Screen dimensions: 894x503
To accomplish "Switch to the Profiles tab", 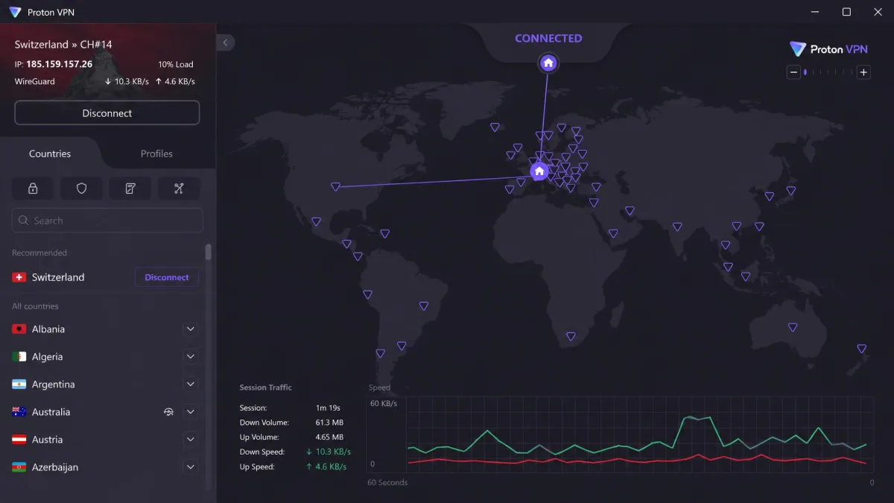I will pyautogui.click(x=156, y=154).
